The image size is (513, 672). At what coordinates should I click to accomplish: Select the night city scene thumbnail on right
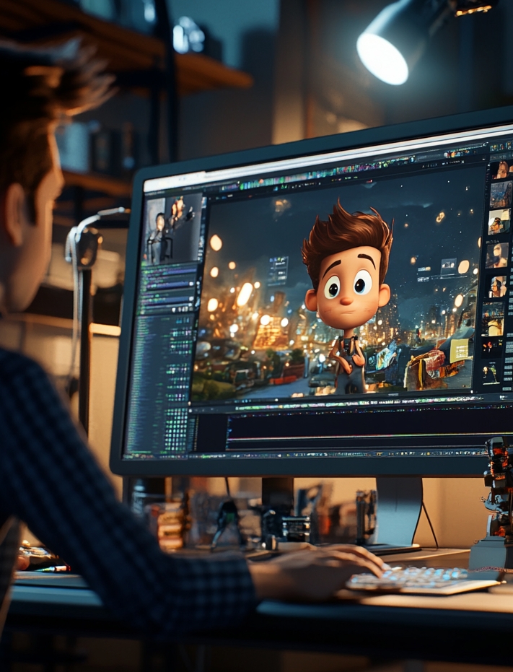coord(493,319)
